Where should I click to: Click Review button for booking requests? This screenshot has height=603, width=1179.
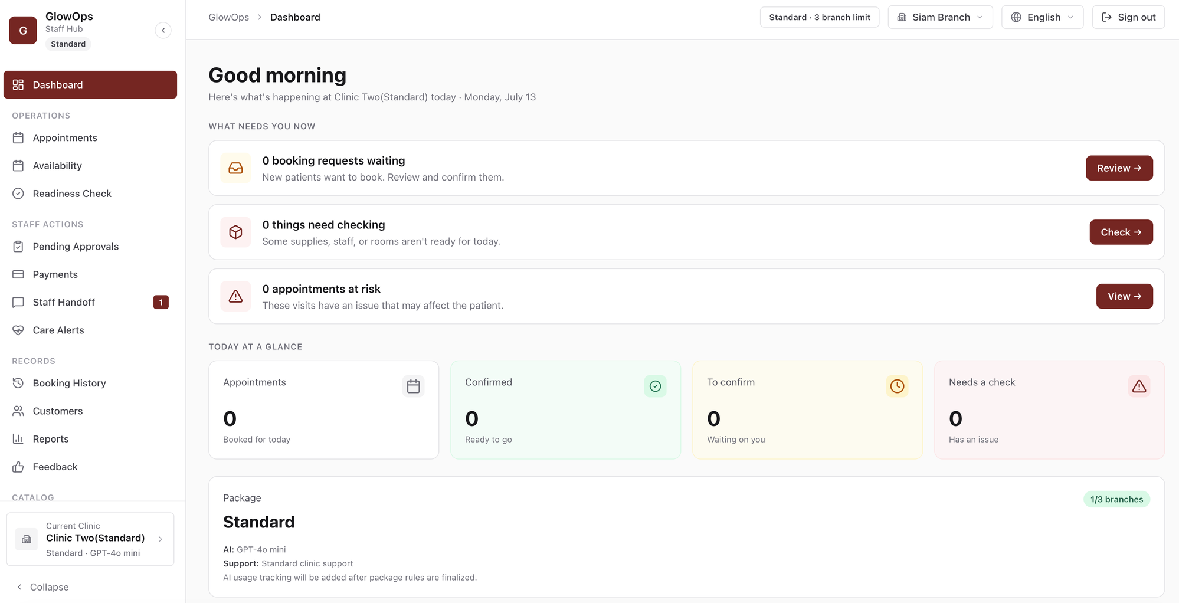(1119, 168)
